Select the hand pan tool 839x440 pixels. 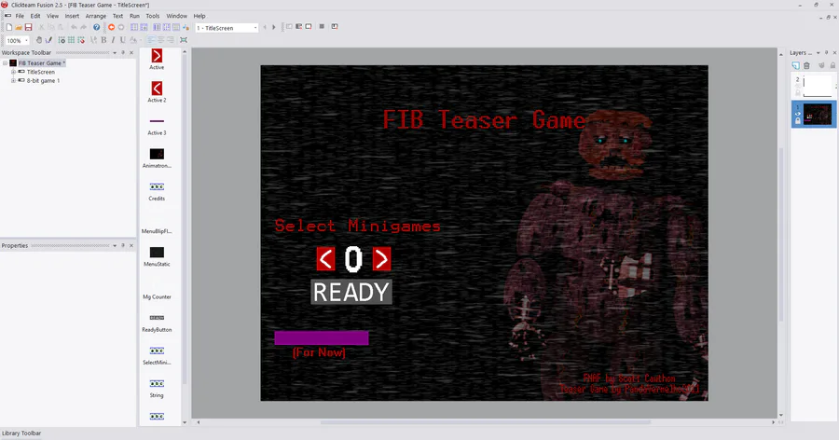click(38, 40)
